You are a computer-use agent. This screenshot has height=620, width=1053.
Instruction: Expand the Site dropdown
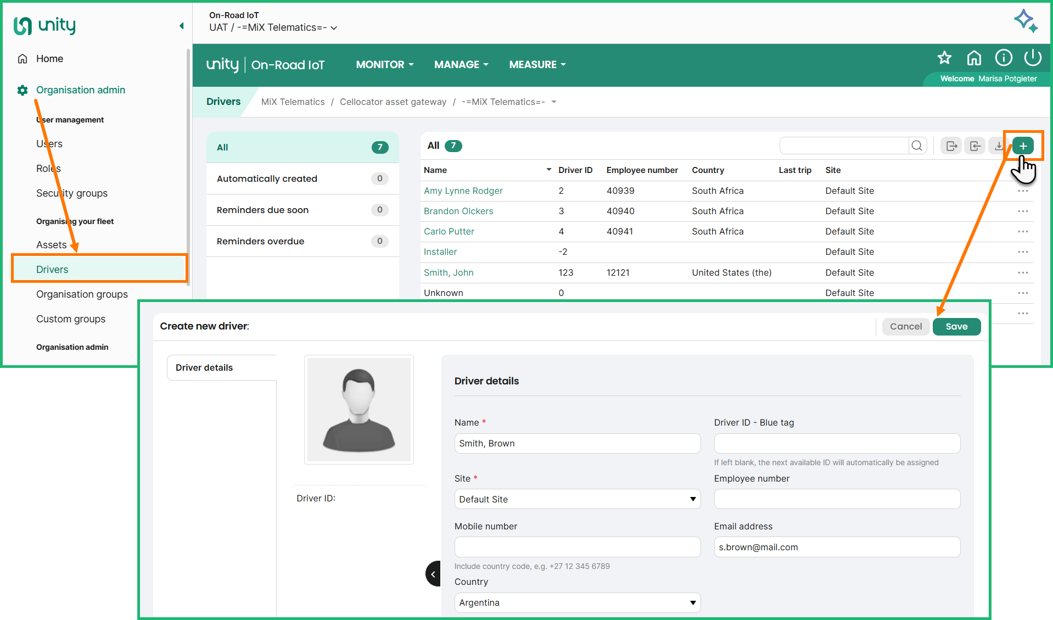coord(577,499)
